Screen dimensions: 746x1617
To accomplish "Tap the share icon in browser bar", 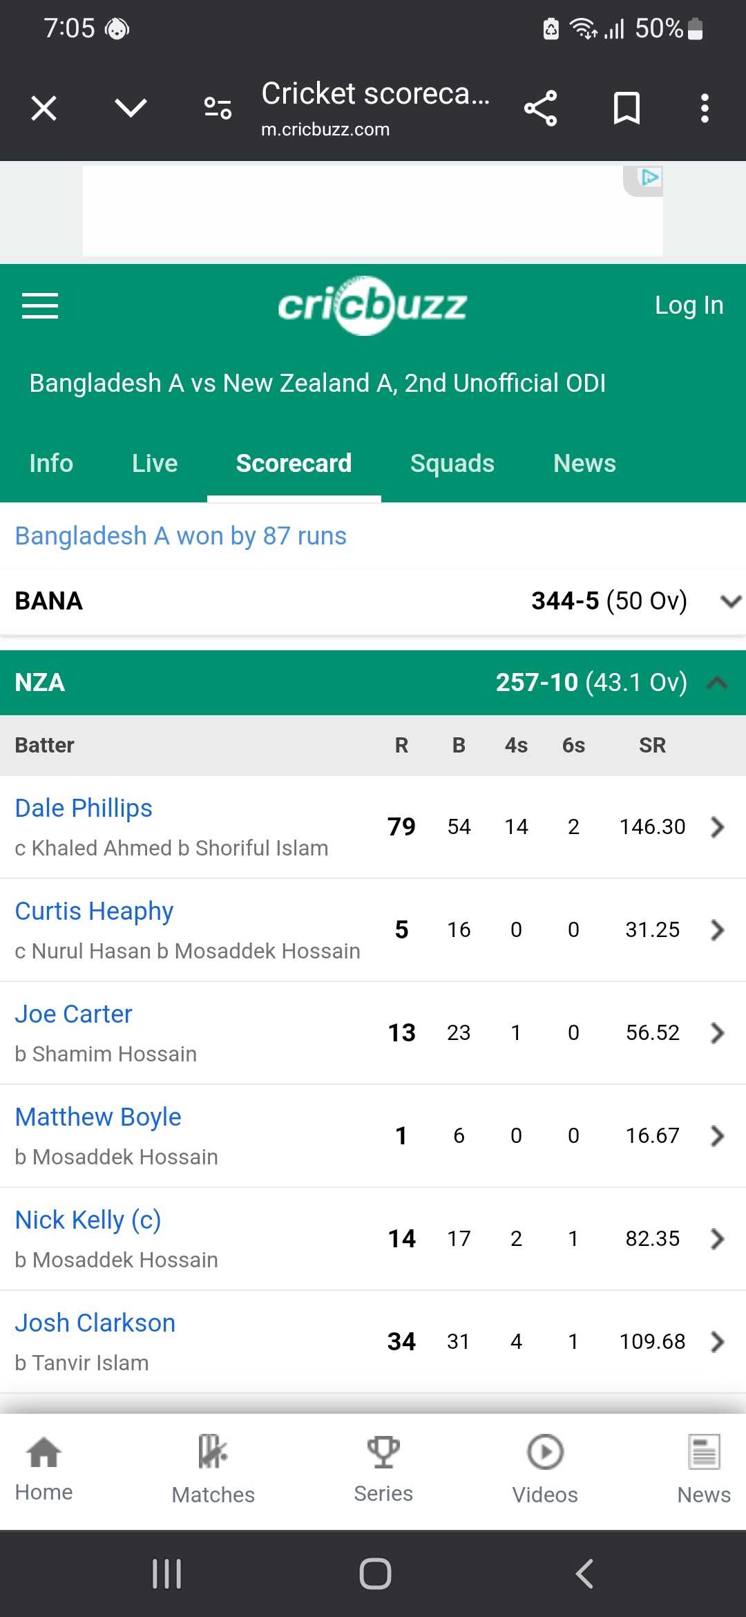I will pos(540,108).
